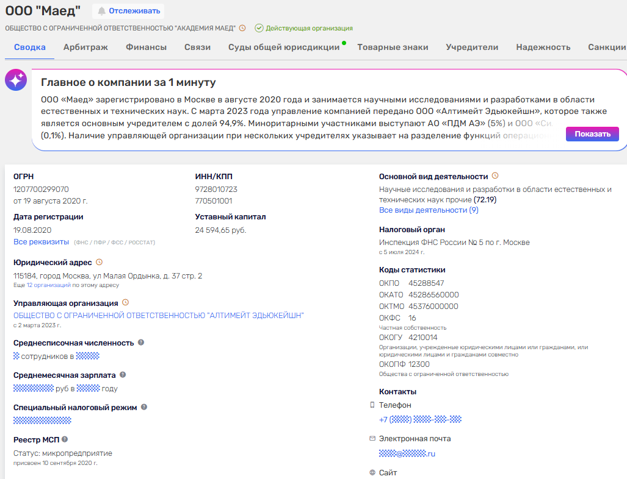The width and height of the screenshot is (627, 479).
Task: Click the legal address text on Малая Ордынка
Action: coord(107,276)
